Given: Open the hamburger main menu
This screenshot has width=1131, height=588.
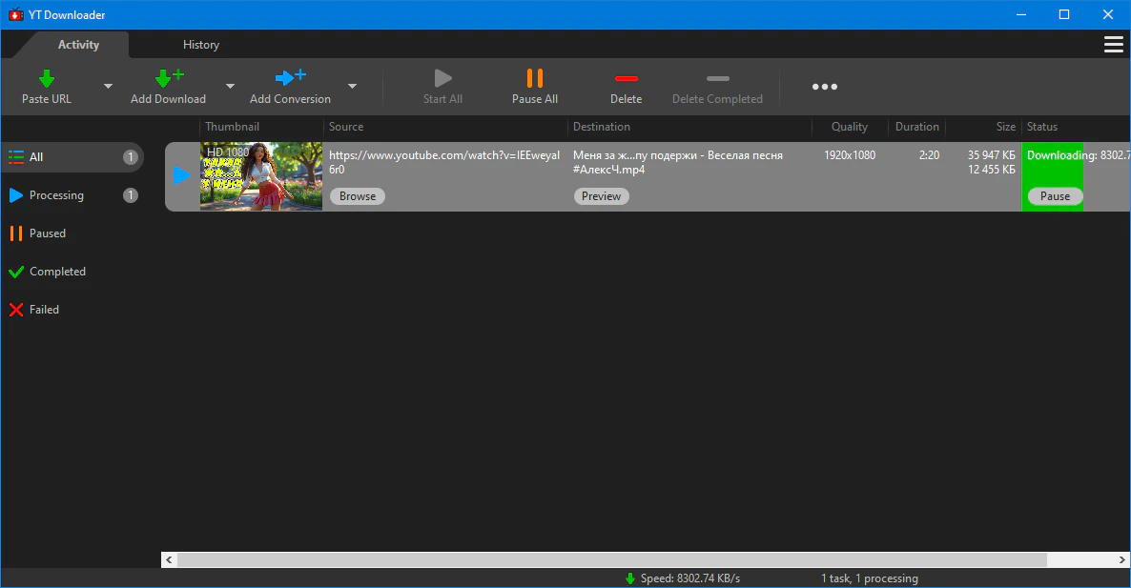Looking at the screenshot, I should [1112, 45].
